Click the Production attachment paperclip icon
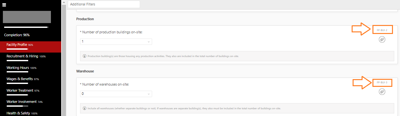 pos(382,39)
